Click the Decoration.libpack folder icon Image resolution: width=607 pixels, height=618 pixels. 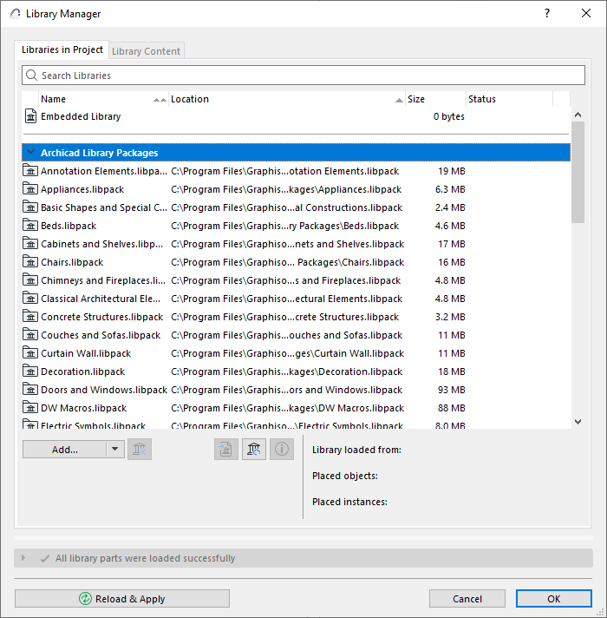tap(30, 371)
